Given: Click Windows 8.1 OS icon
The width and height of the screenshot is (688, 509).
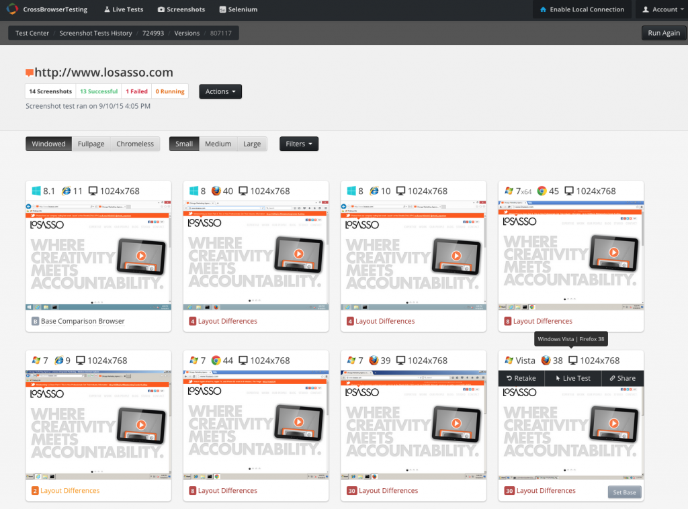Looking at the screenshot, I should point(36,191).
